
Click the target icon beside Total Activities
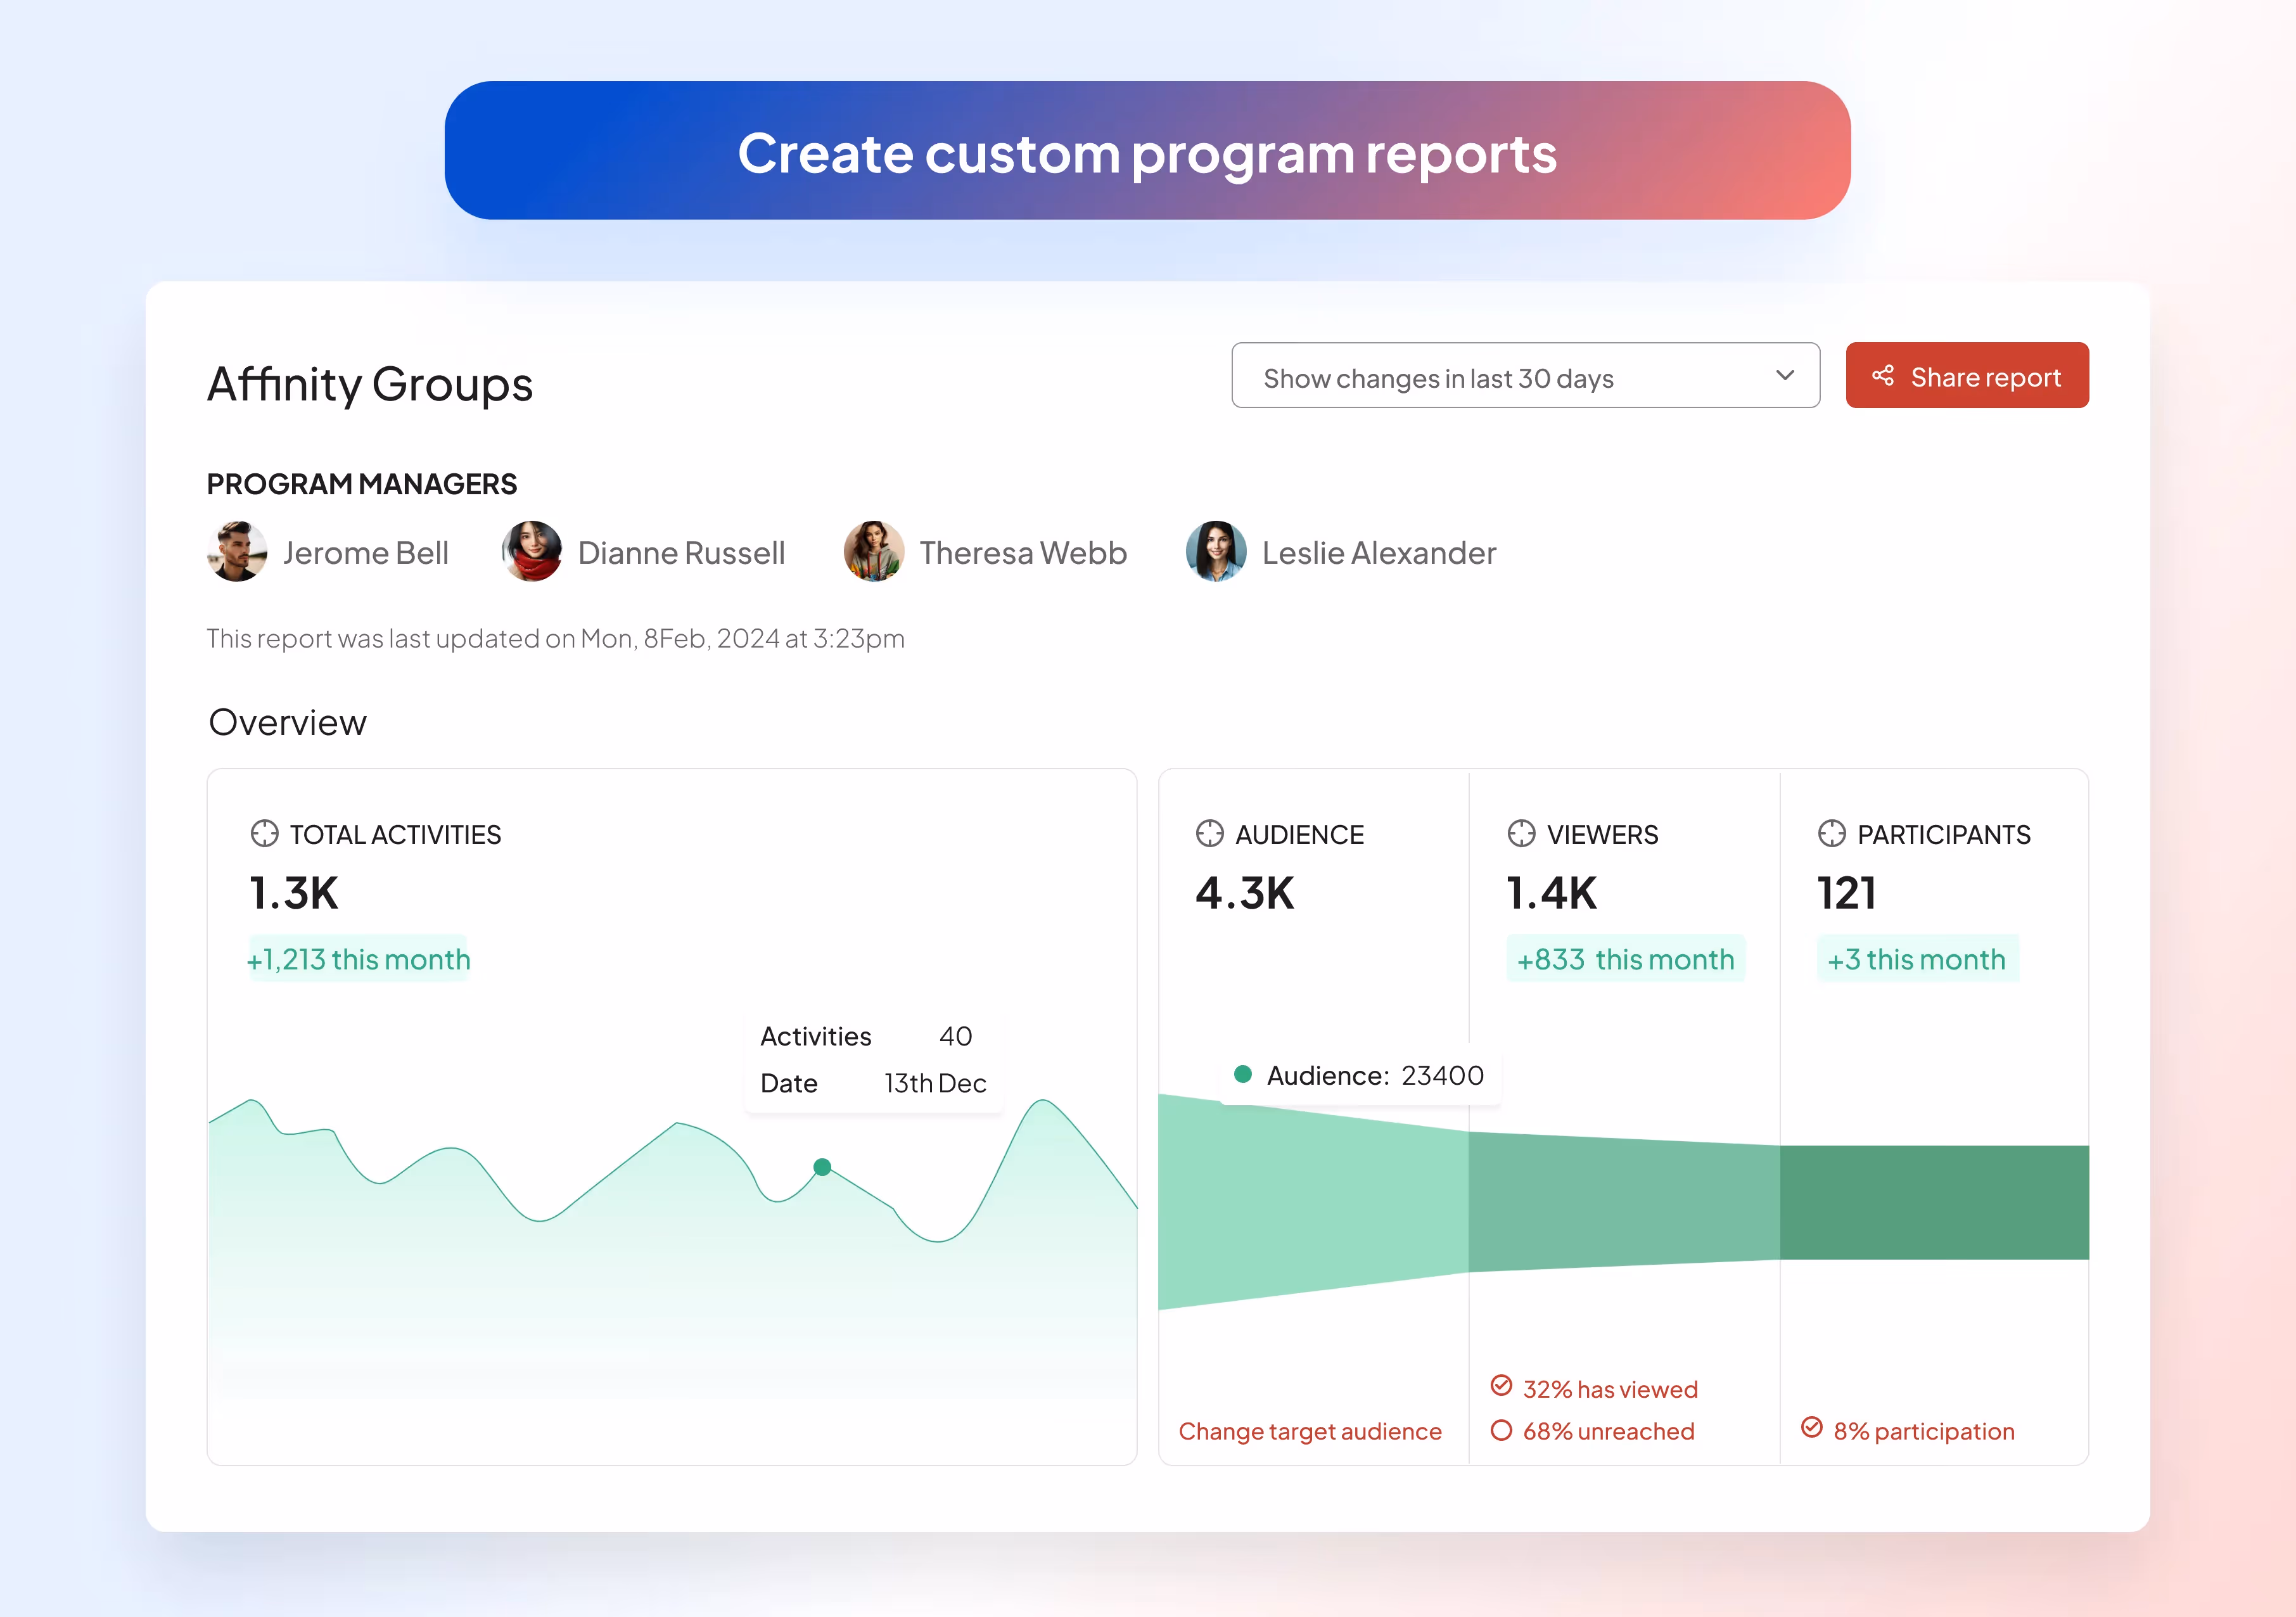click(264, 833)
